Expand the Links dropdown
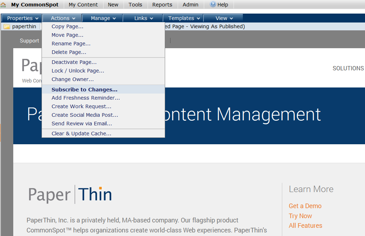 143,18
